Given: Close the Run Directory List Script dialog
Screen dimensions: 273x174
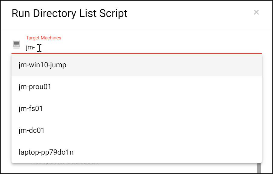Looking at the screenshot, I should [256, 12].
